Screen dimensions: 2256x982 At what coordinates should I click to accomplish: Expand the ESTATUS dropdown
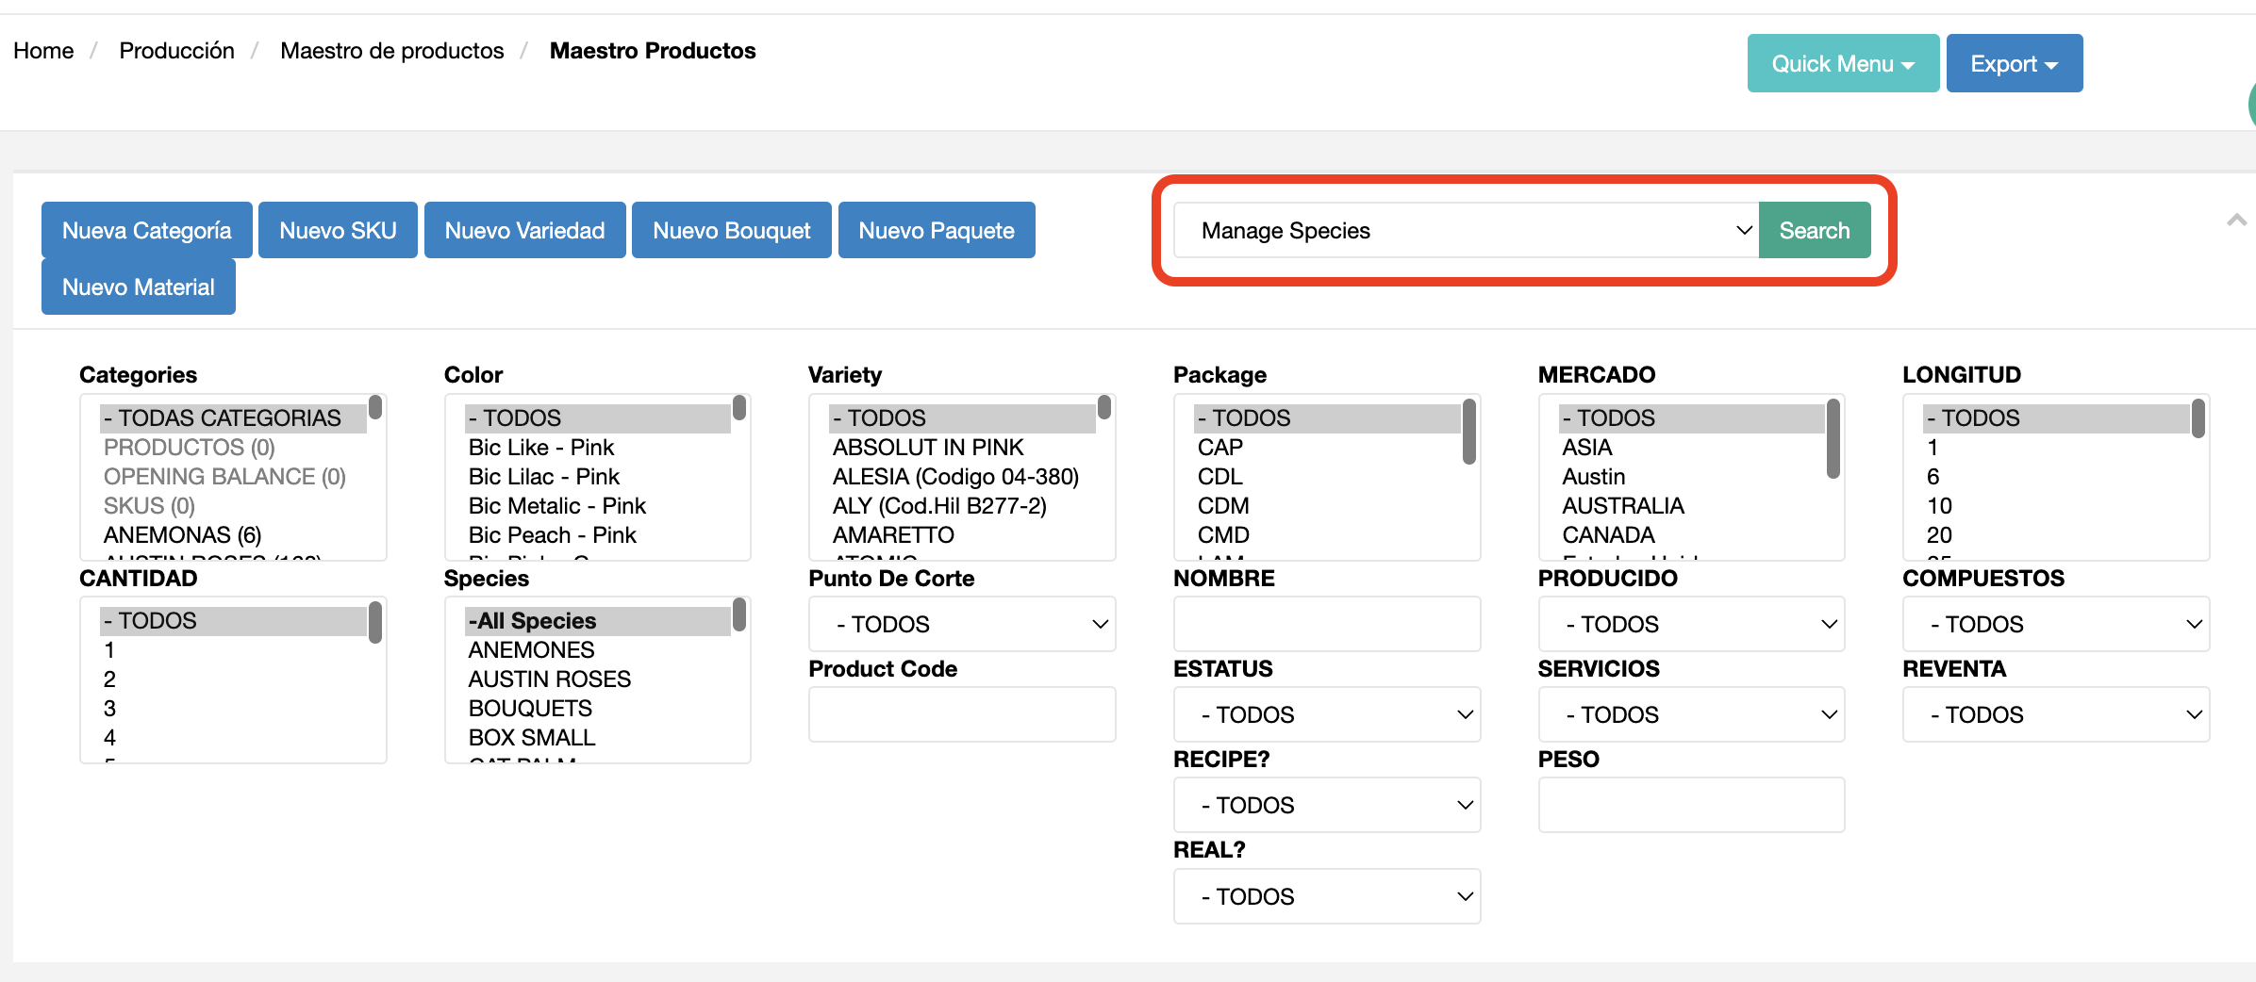tap(1326, 714)
